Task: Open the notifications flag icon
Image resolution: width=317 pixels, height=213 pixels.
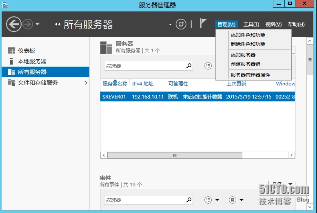Action: point(203,24)
